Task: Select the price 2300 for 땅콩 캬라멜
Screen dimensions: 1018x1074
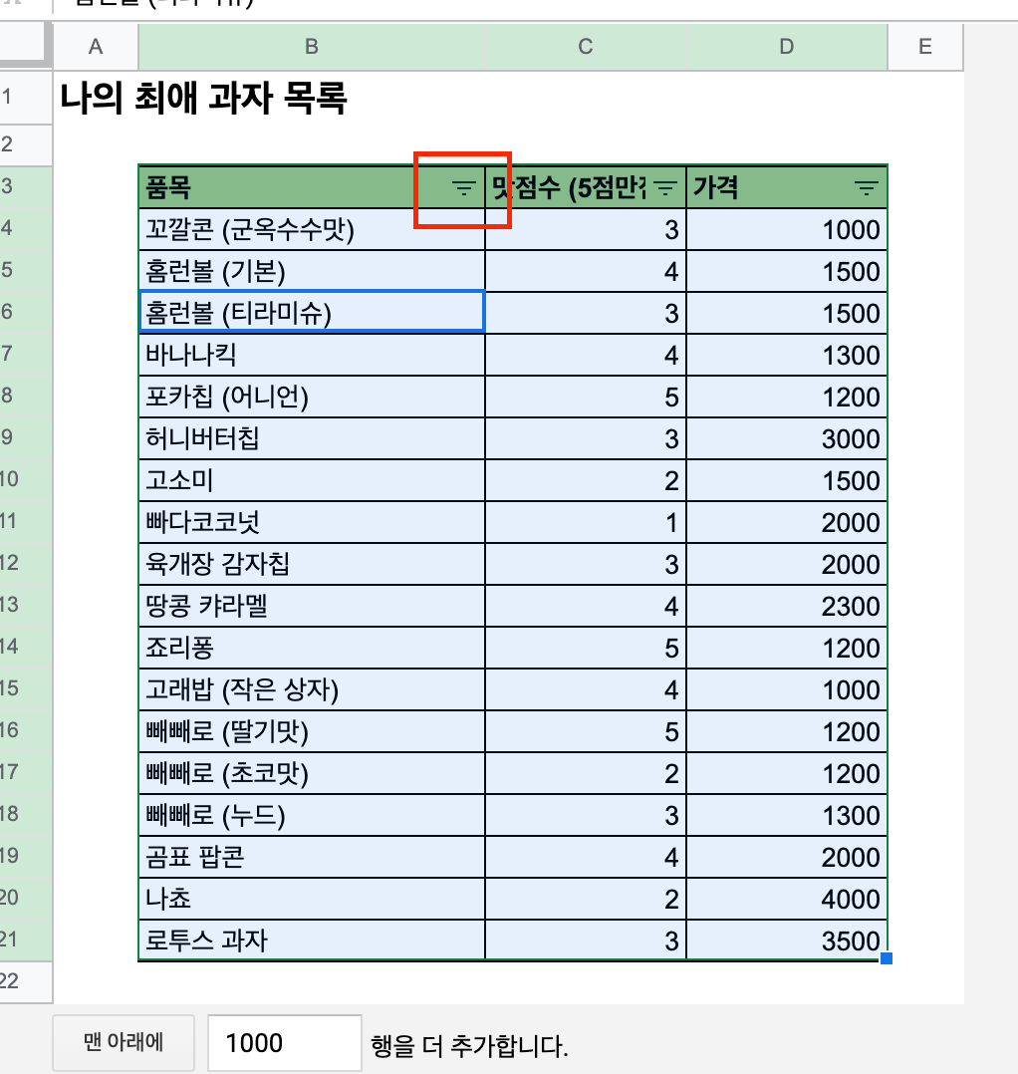Action: coord(787,606)
